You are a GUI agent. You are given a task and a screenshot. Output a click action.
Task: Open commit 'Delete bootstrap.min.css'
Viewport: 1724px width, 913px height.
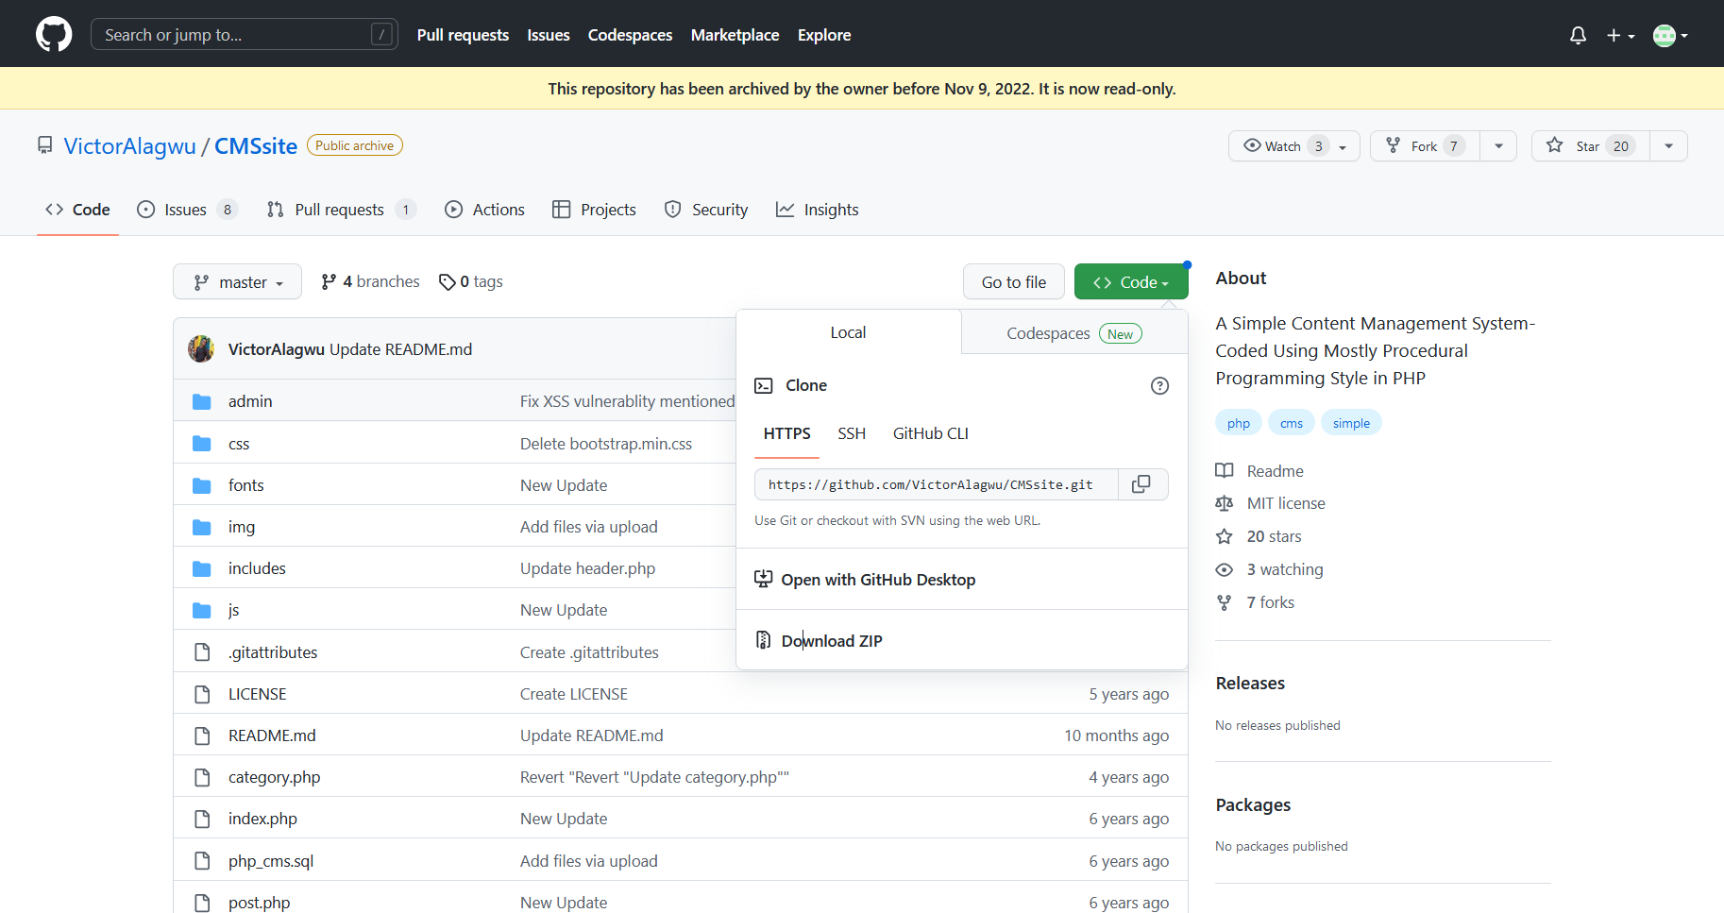[606, 444]
